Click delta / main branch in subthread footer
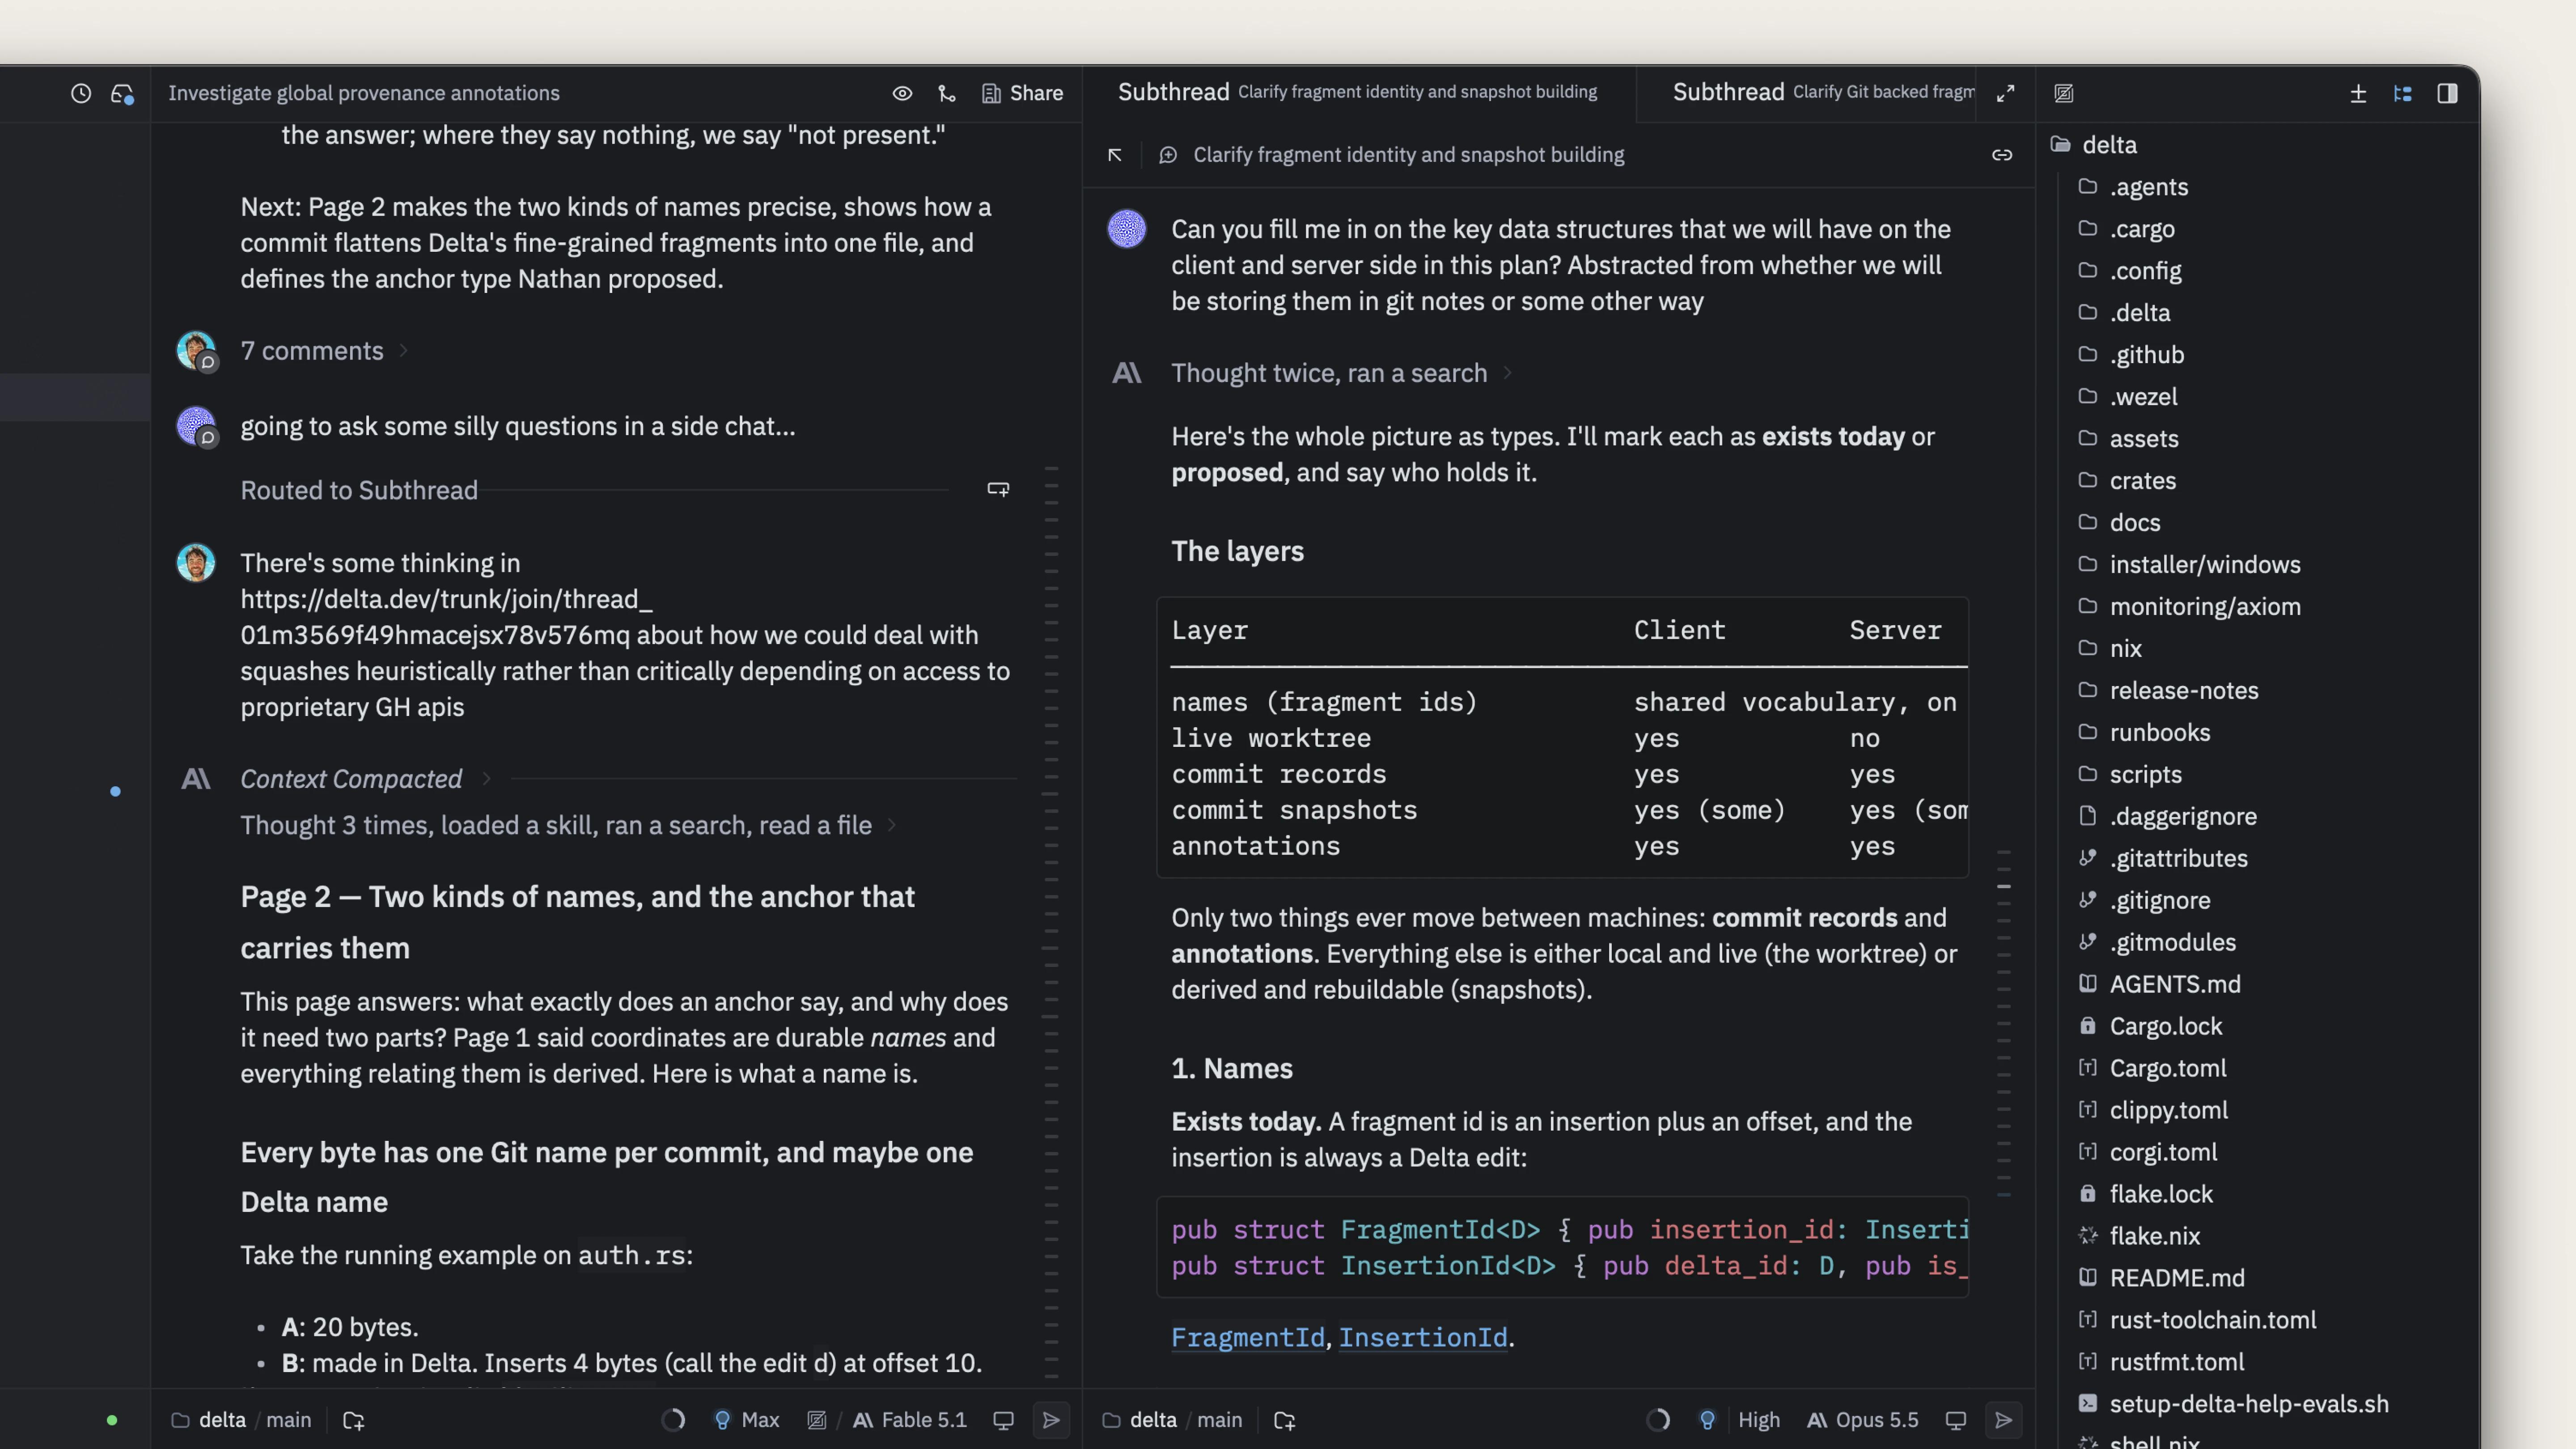The width and height of the screenshot is (2576, 1449). pos(1172,1421)
